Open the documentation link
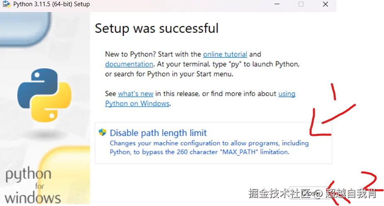This screenshot has height=206, width=384. [x=129, y=64]
